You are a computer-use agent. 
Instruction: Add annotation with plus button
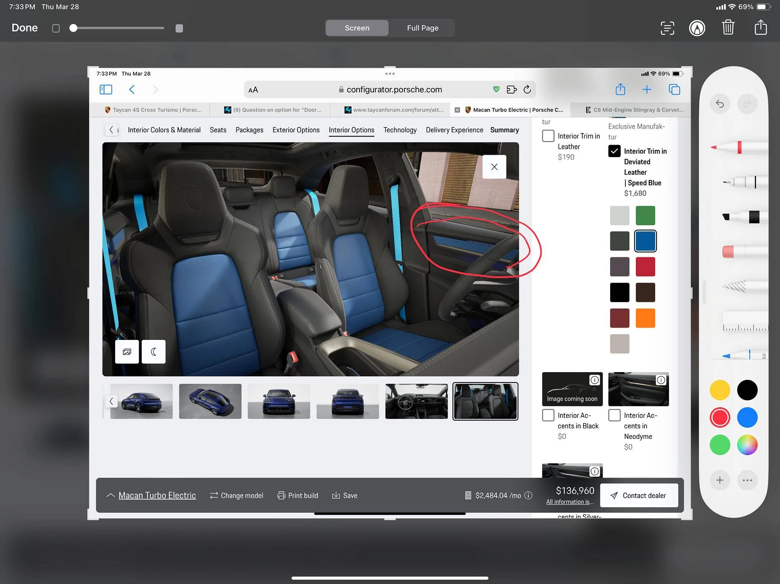coord(720,480)
